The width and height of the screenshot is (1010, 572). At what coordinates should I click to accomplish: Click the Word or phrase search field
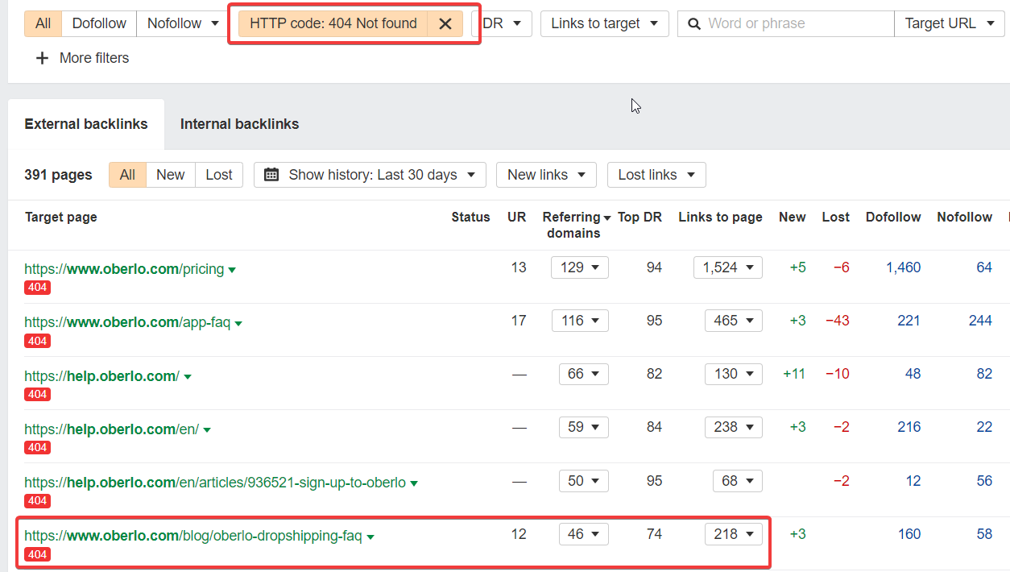pos(786,23)
